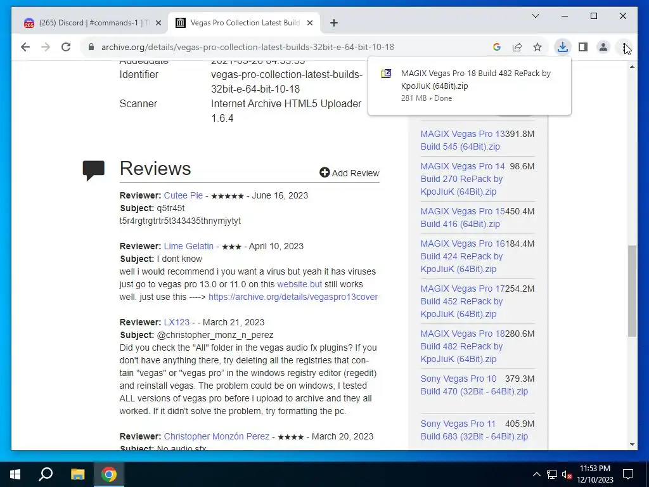This screenshot has height=487, width=649.
Task: Reload the current page
Action: coord(66,47)
